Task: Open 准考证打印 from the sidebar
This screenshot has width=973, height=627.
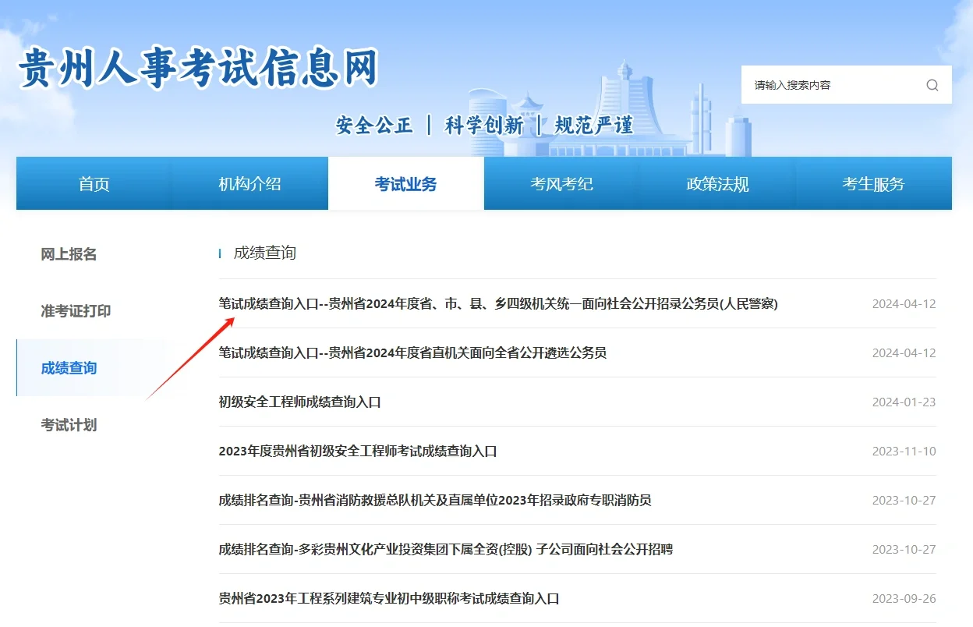Action: tap(73, 310)
